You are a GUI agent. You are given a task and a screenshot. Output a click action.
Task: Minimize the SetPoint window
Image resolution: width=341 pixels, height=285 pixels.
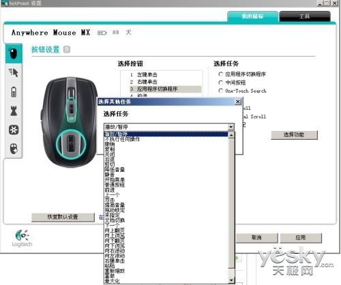[x=320, y=3]
